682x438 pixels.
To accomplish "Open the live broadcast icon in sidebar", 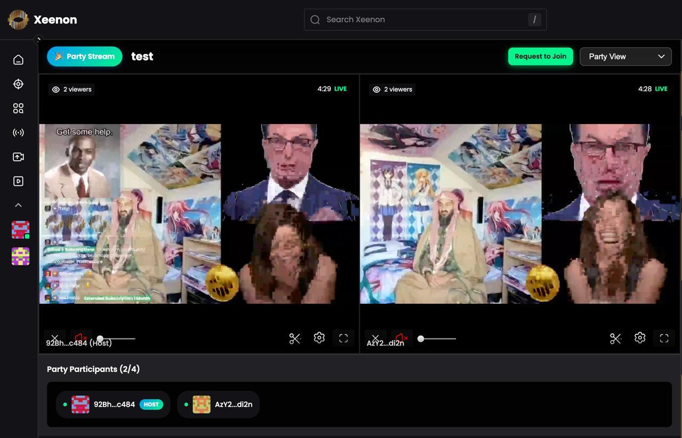I will click(18, 133).
